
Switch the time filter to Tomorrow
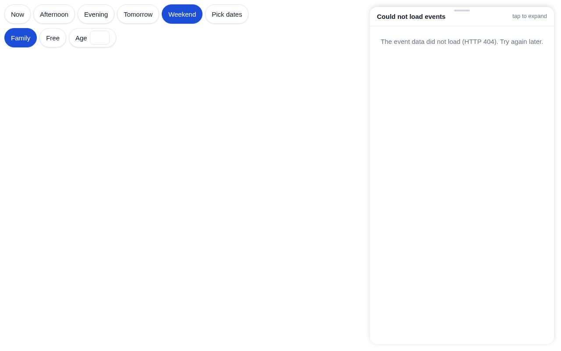(138, 14)
